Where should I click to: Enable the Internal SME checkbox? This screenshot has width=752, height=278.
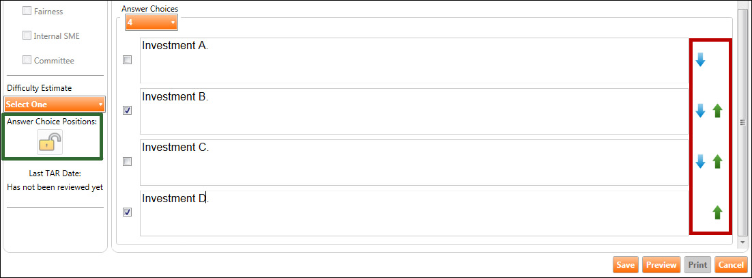27,36
